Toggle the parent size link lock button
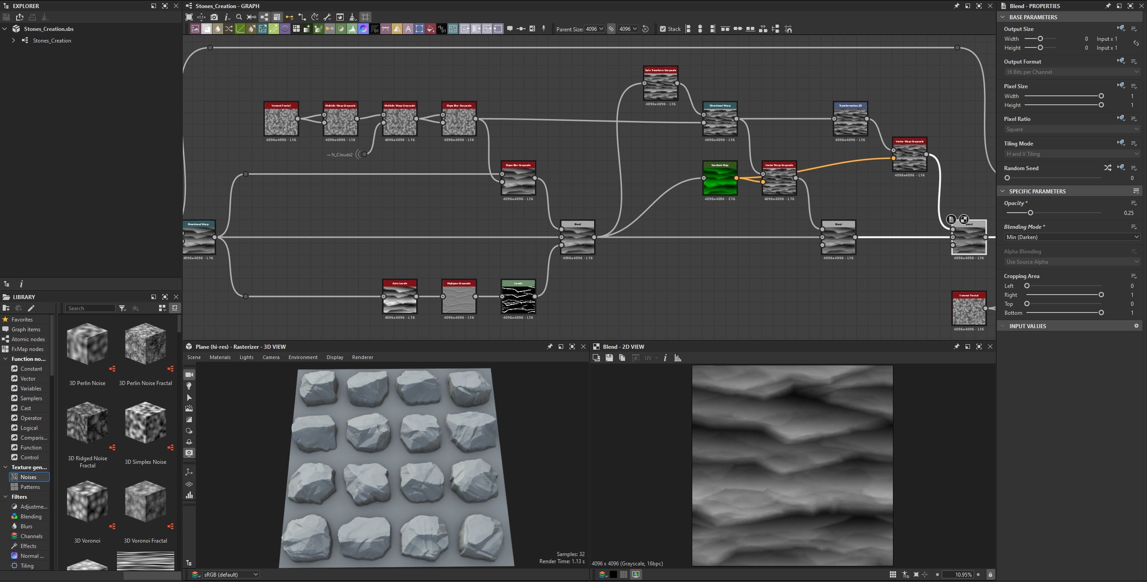Viewport: 1147px width, 582px height. tap(611, 29)
